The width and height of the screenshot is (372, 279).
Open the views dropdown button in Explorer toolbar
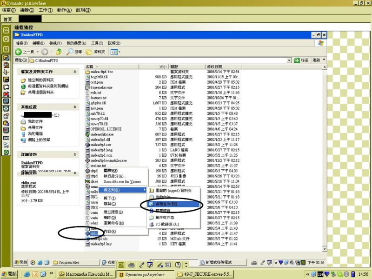pyautogui.click(x=115, y=52)
